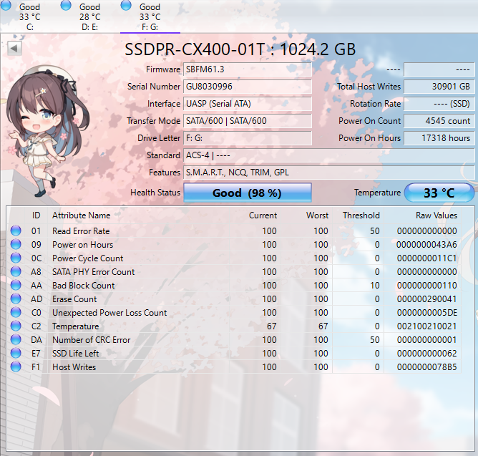Click raw value 0000000011C1
The width and height of the screenshot is (478, 456).
click(x=426, y=258)
